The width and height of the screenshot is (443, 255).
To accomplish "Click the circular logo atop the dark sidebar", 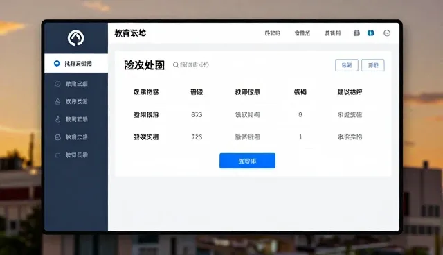I will click(x=75, y=38).
